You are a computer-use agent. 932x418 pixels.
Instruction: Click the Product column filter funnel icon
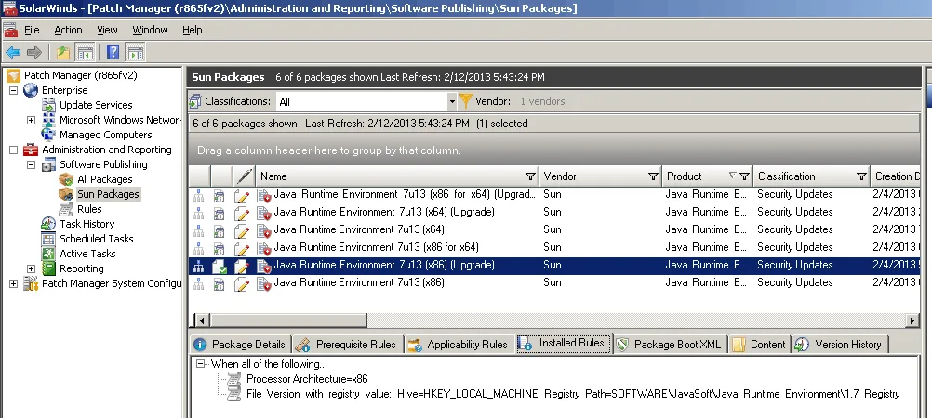[744, 176]
